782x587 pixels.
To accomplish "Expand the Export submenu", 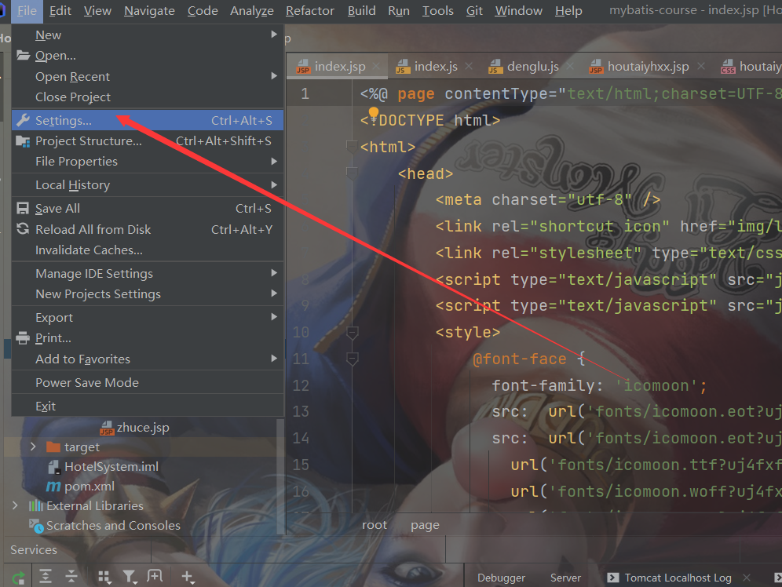I will click(x=274, y=317).
